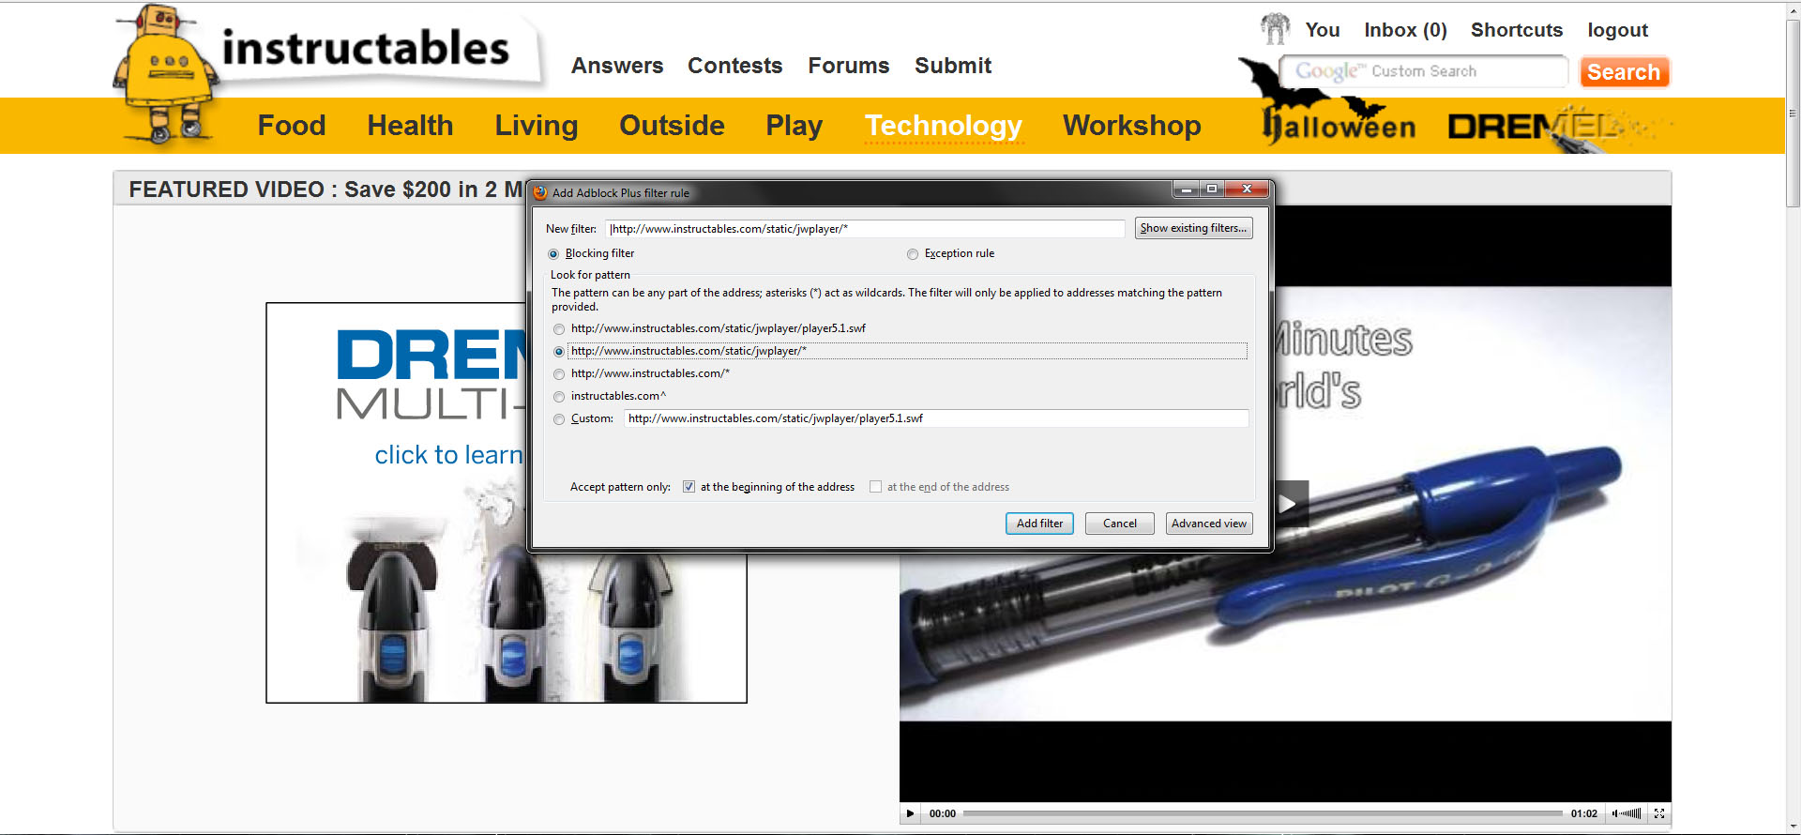Go to Answers page
Viewport: 1801px width, 835px height.
[617, 66]
